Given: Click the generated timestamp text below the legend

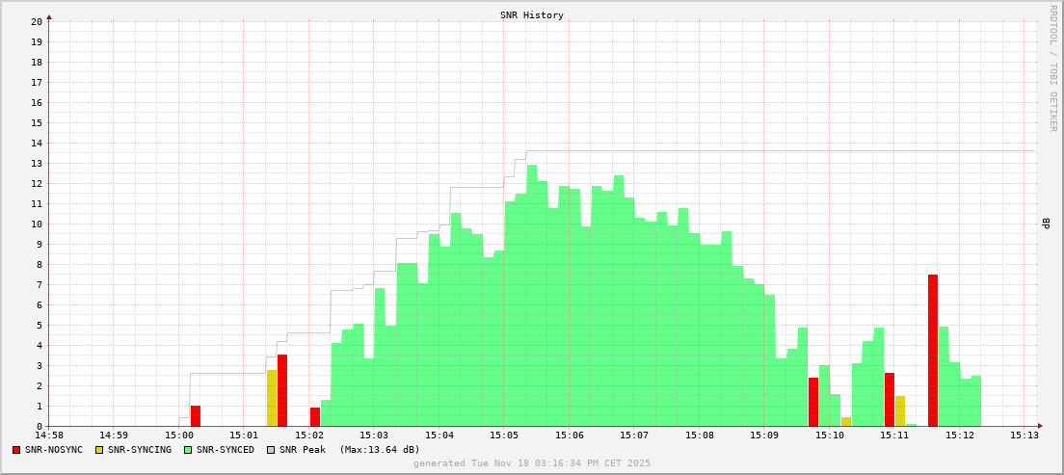Looking at the screenshot, I should point(531,463).
